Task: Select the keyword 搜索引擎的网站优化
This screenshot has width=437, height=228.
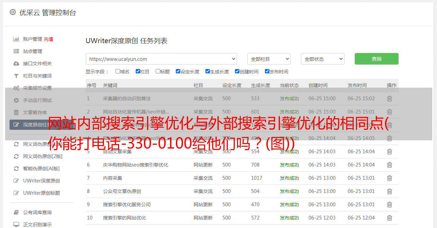Action: tap(124, 218)
